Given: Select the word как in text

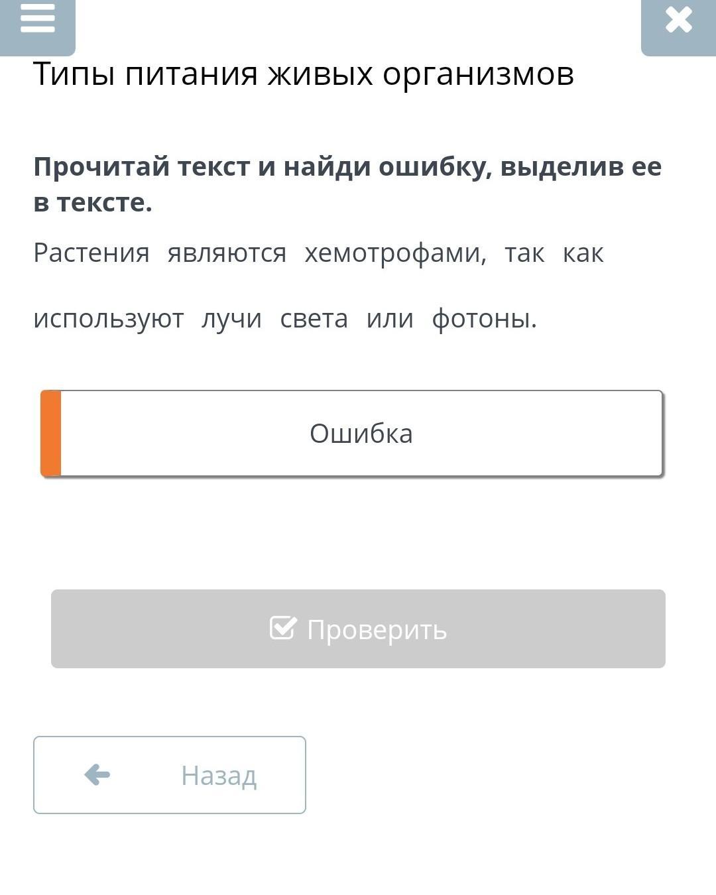Looking at the screenshot, I should [x=583, y=253].
